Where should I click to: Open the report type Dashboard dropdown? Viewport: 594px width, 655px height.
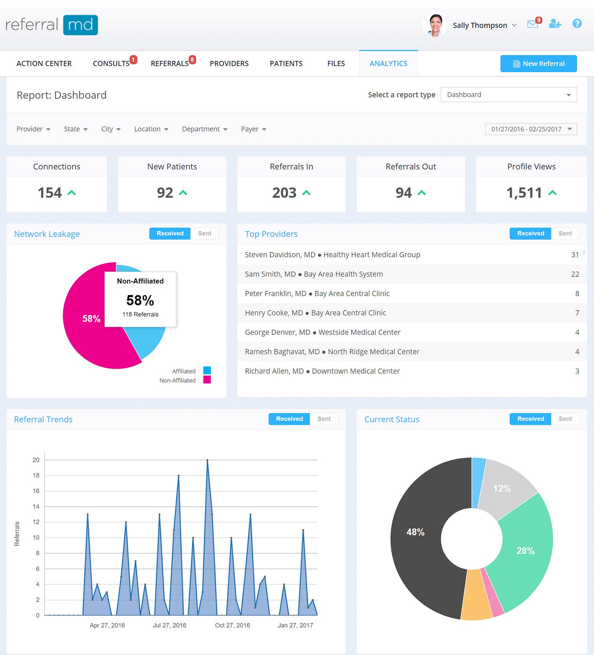click(509, 94)
